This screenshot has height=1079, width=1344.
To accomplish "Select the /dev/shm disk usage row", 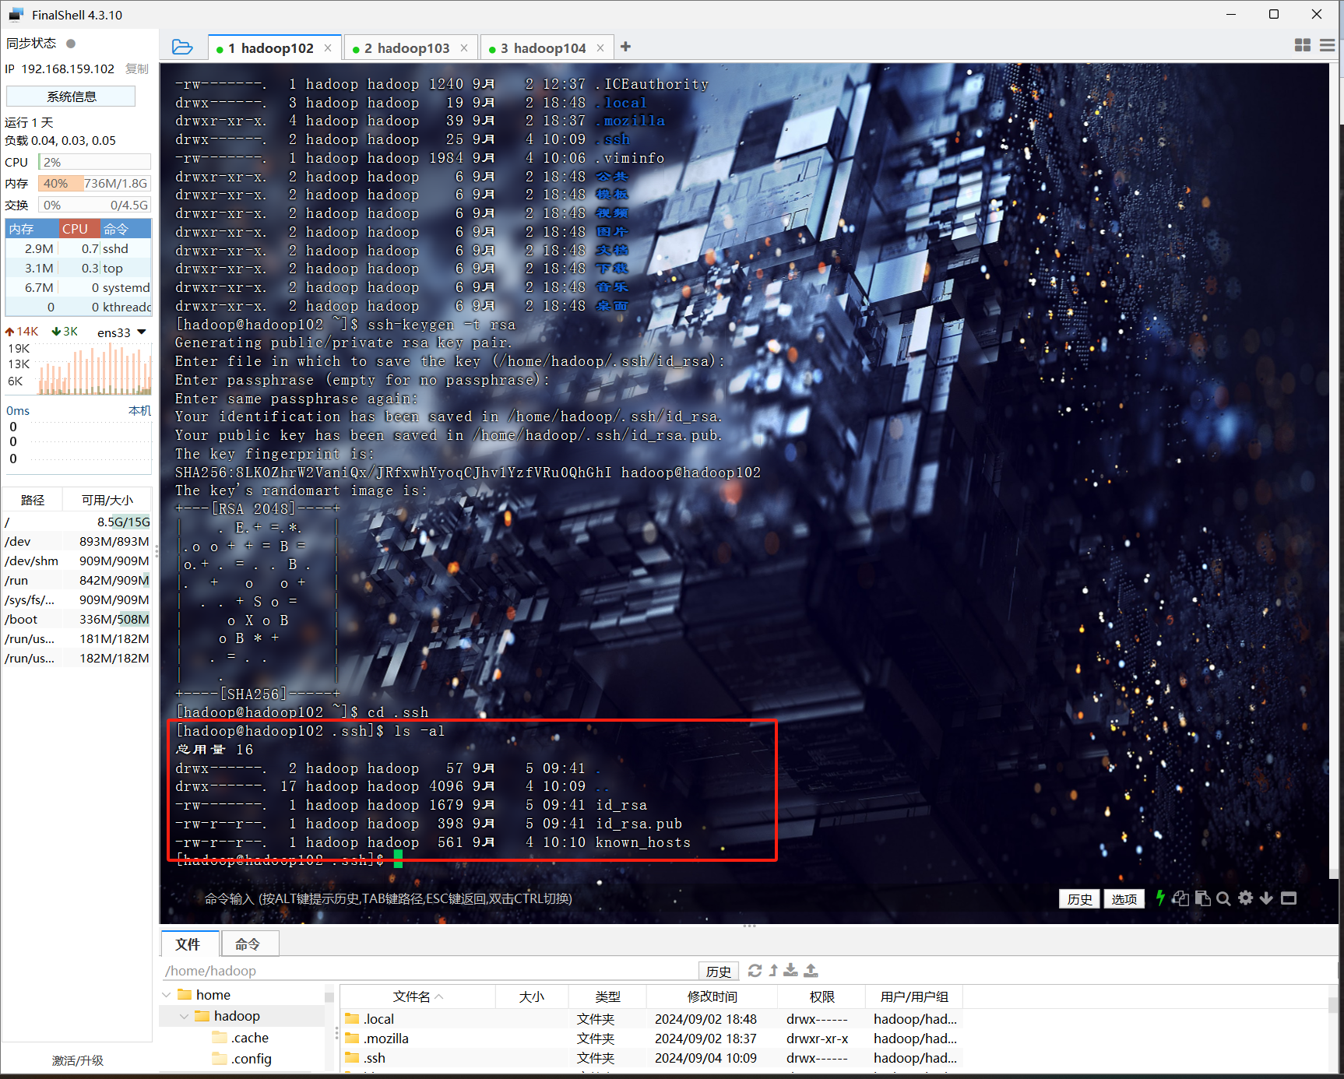I will (77, 561).
